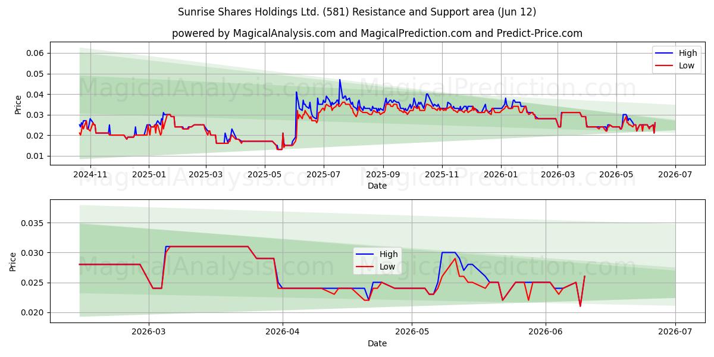This screenshot has height=357, width=714.
Task: Click the chart title mentioning Sunrise Shares Holdings
Action: point(357,12)
